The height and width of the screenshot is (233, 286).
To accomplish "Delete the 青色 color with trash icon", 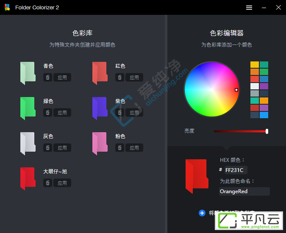I will pyautogui.click(x=47, y=78).
